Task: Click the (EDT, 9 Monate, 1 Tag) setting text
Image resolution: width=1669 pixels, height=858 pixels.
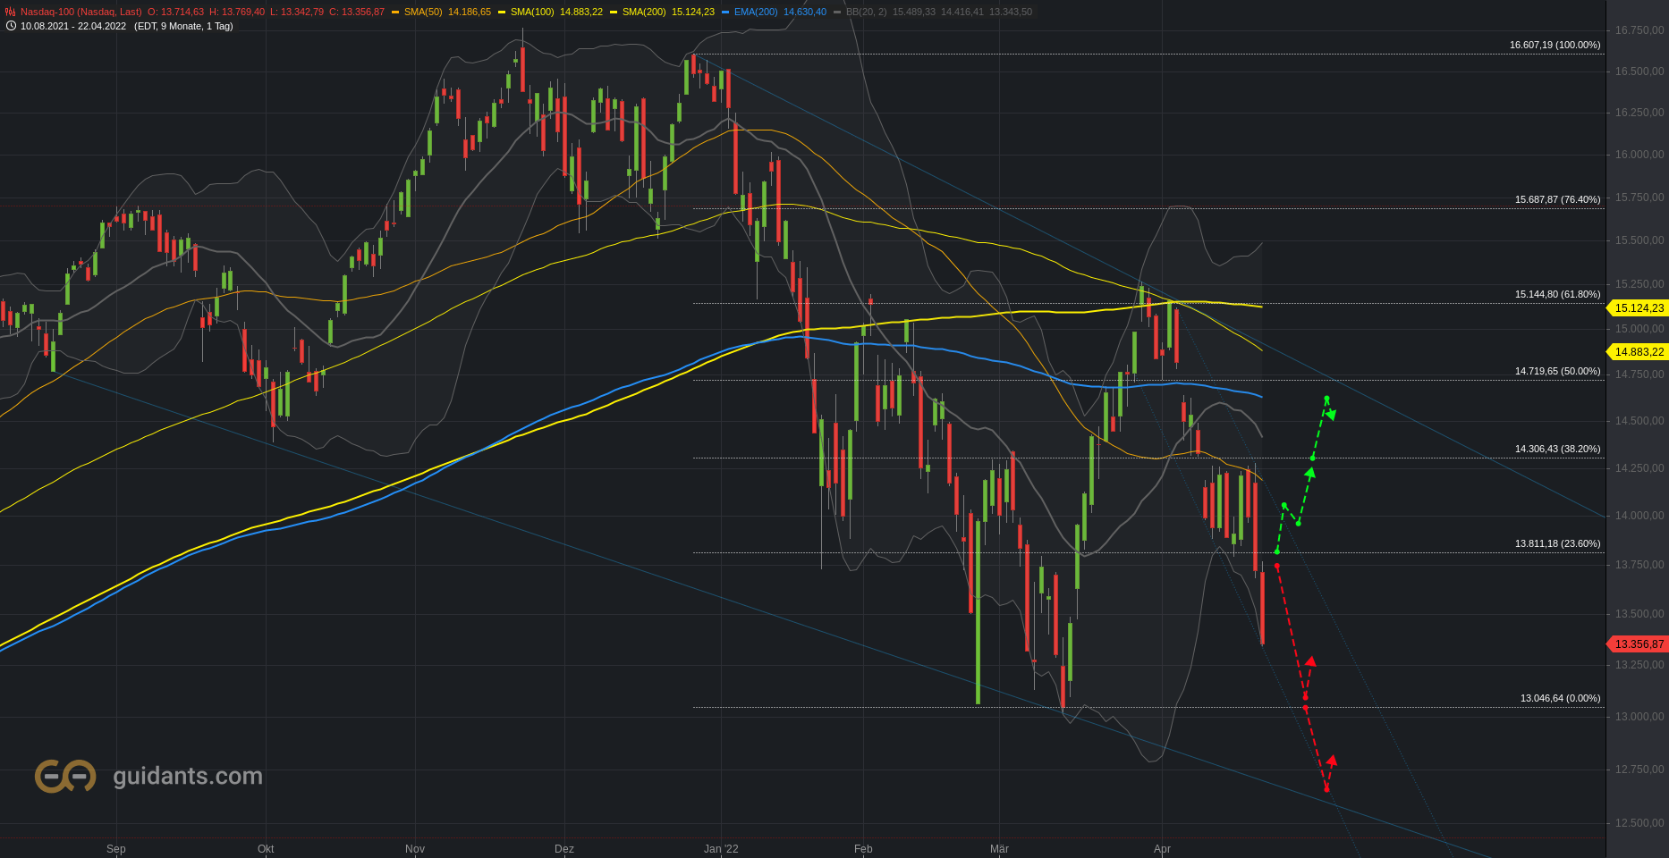Action: coord(183,26)
